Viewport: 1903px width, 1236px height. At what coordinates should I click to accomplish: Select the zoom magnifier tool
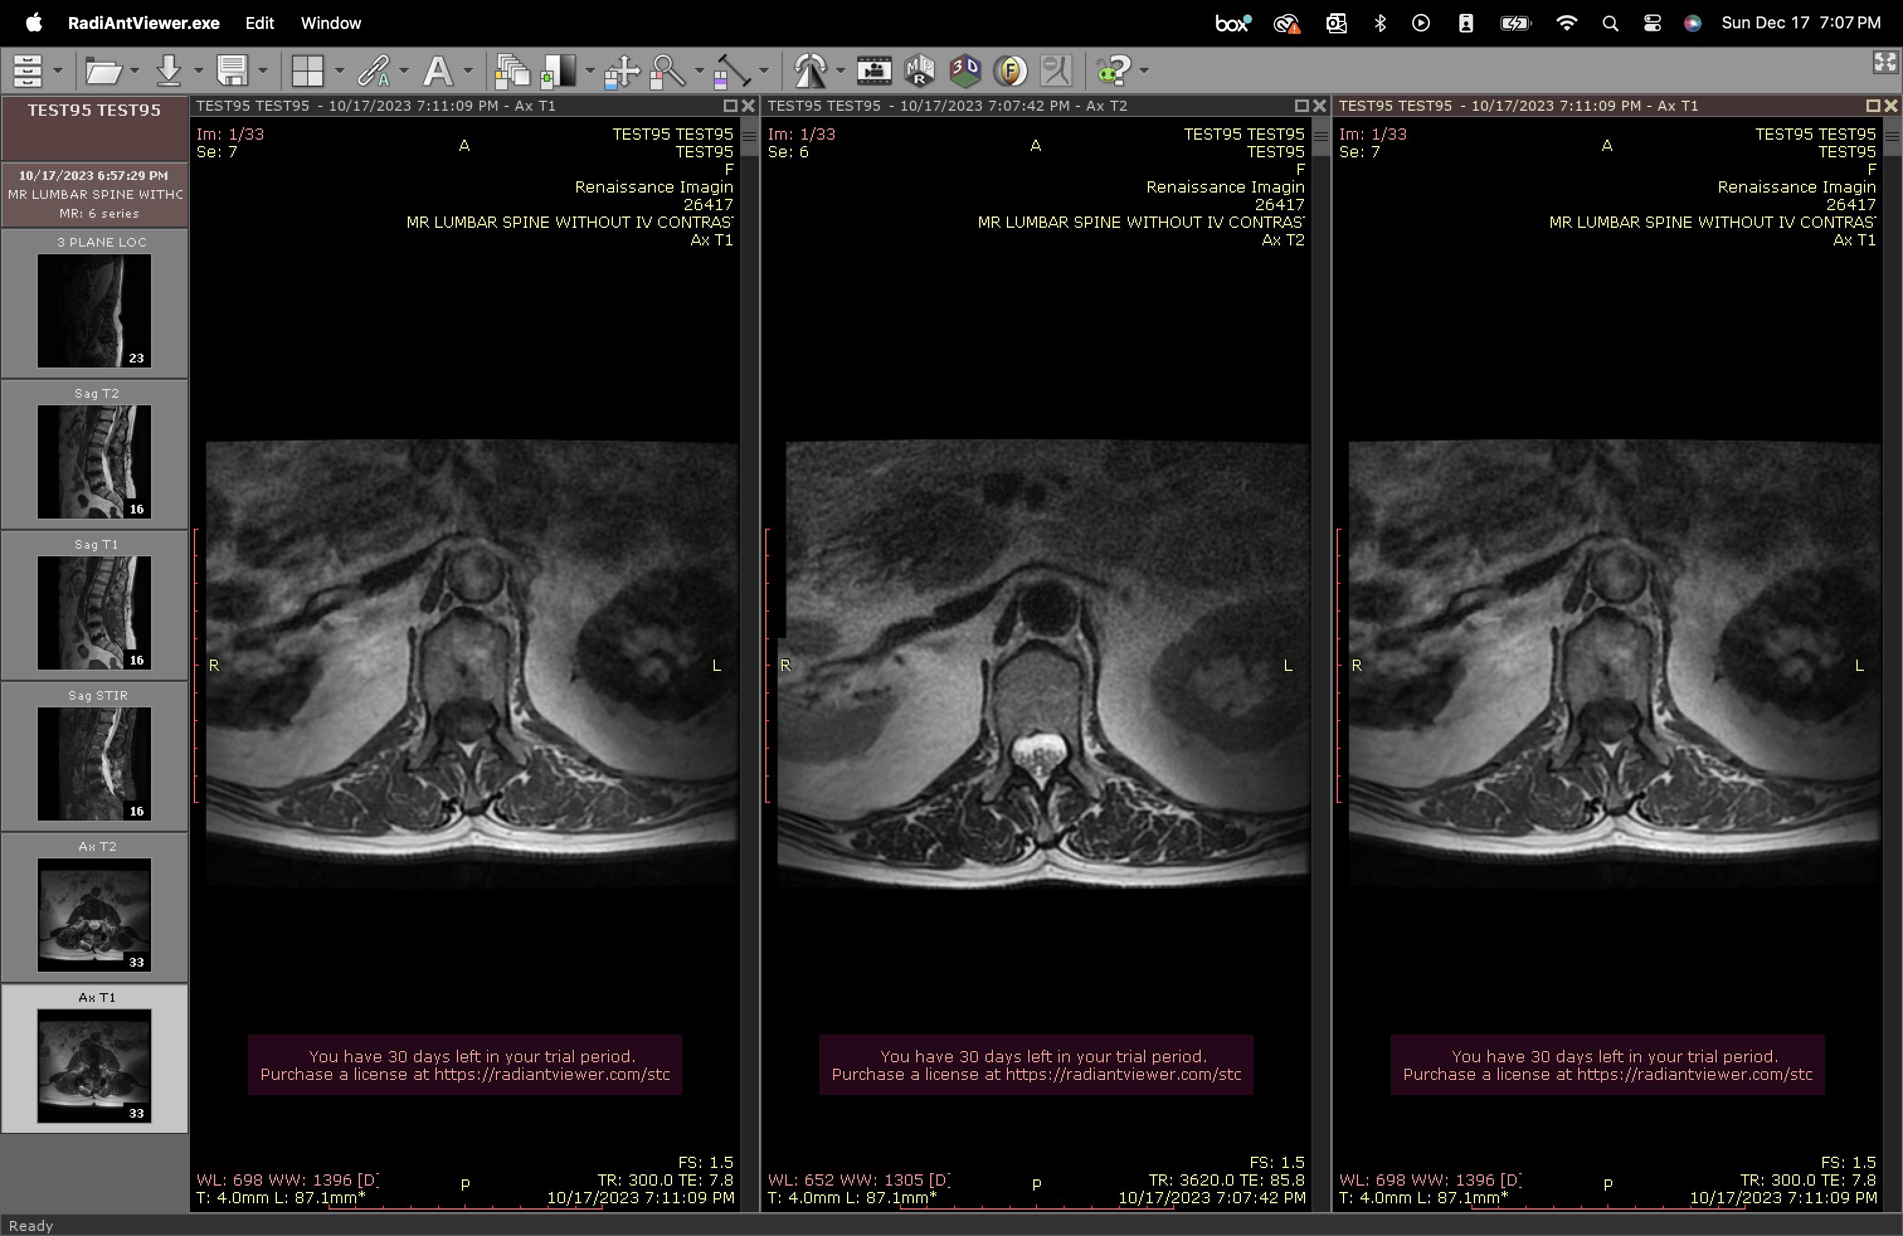[668, 71]
